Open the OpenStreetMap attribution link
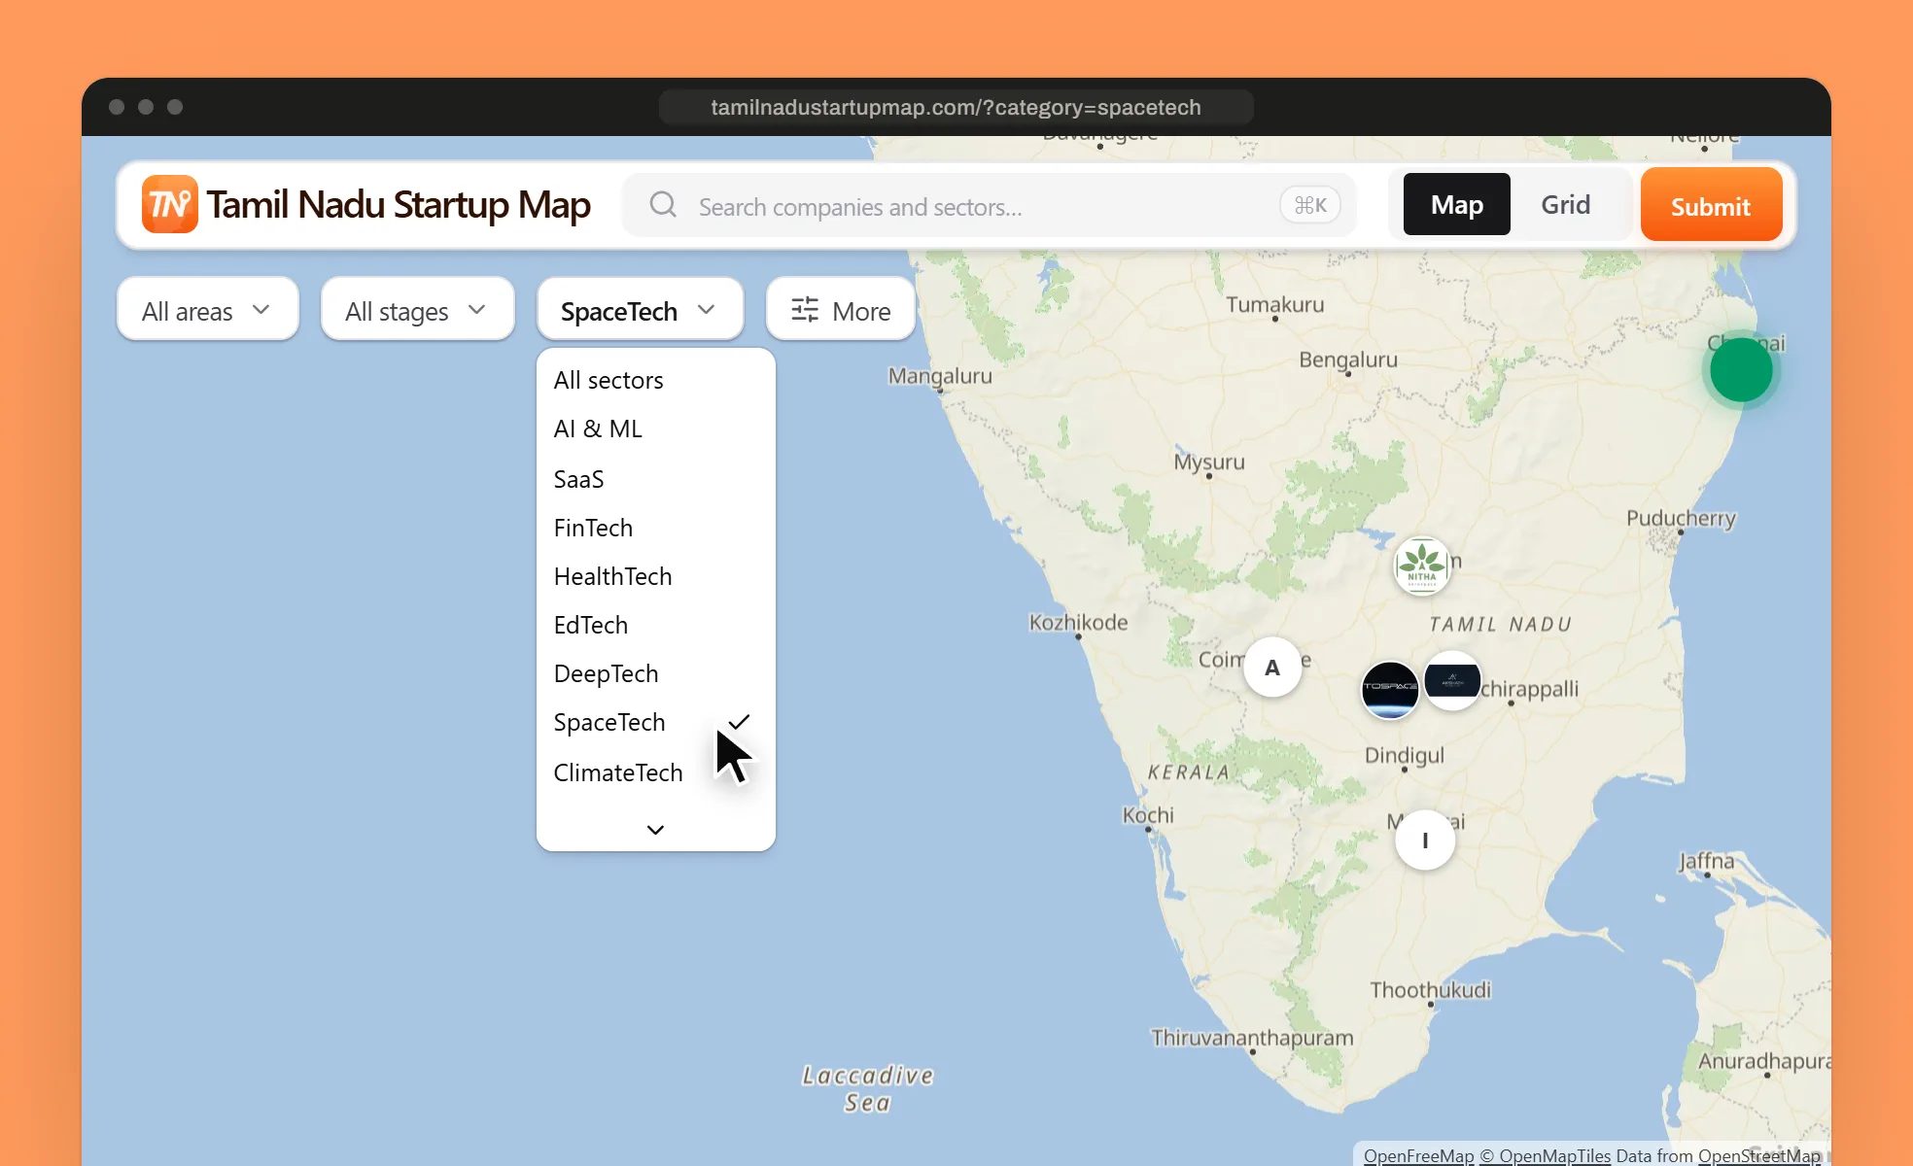This screenshot has width=1913, height=1166. [1759, 1155]
